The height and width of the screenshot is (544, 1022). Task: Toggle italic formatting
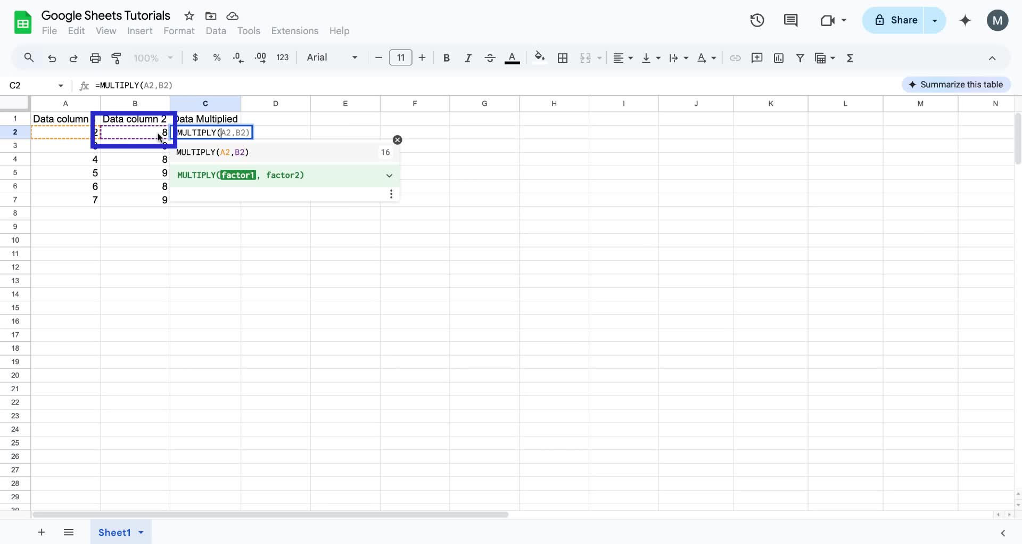[x=468, y=58]
